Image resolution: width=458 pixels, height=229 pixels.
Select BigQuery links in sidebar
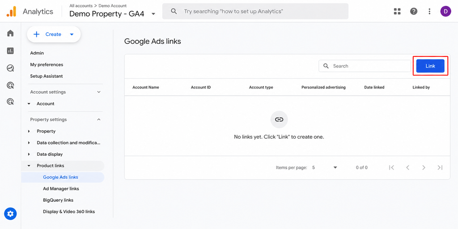(x=58, y=200)
